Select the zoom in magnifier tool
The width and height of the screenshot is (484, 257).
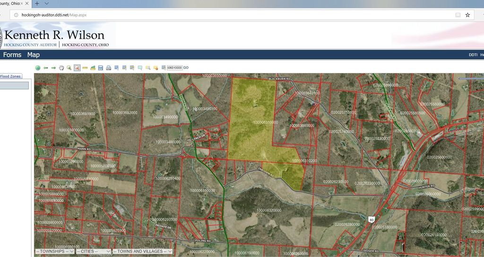[x=69, y=68]
